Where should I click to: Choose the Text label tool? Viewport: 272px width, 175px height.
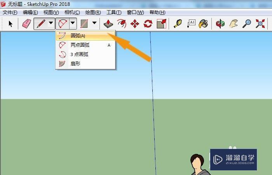pyautogui.click(x=191, y=24)
